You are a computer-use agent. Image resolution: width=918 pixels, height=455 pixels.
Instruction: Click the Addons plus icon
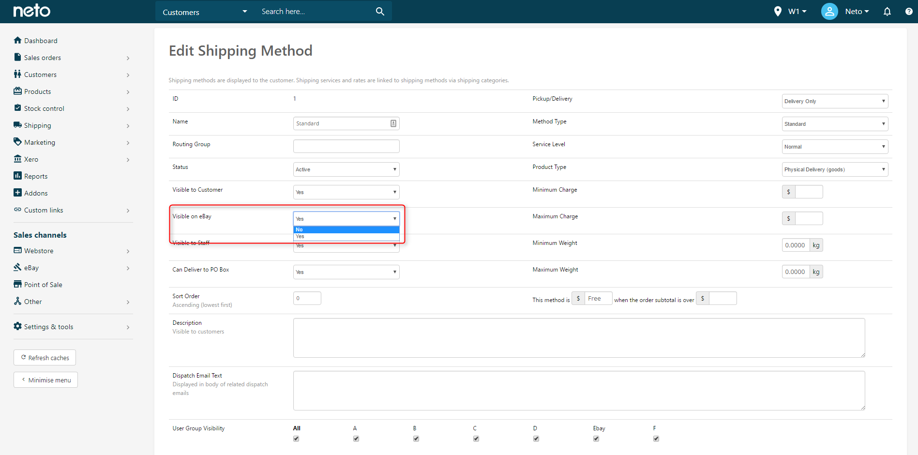(x=18, y=193)
